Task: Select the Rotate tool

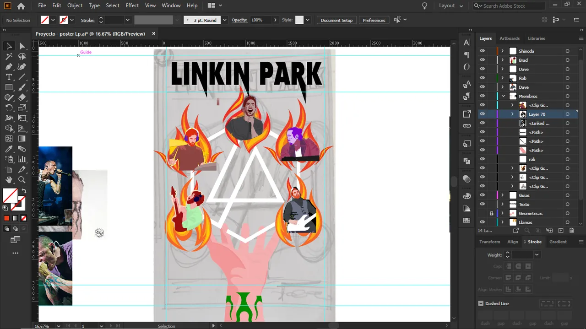Action: 9,108
